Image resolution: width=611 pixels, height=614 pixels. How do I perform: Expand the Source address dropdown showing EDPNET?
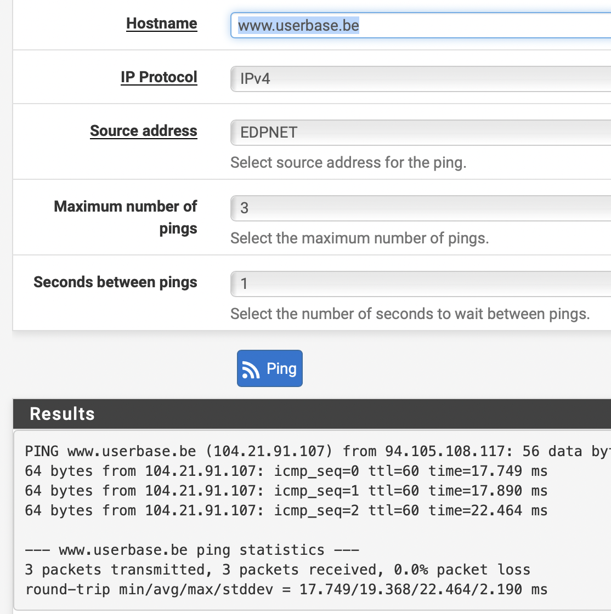[420, 133]
